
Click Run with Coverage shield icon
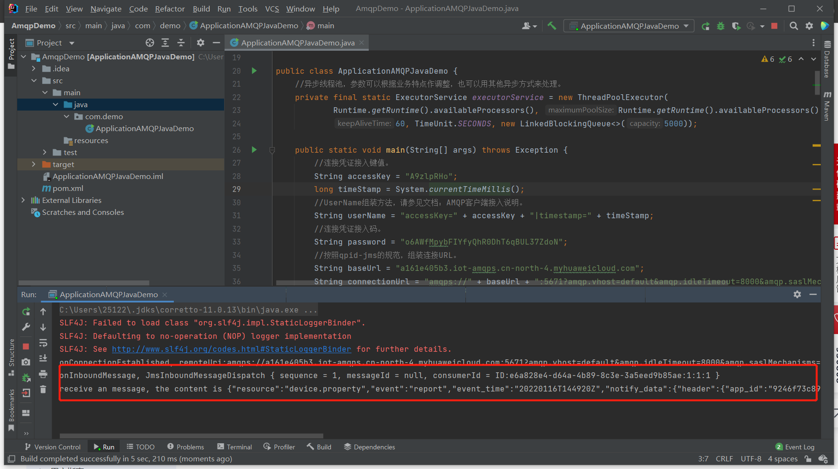[736, 26]
